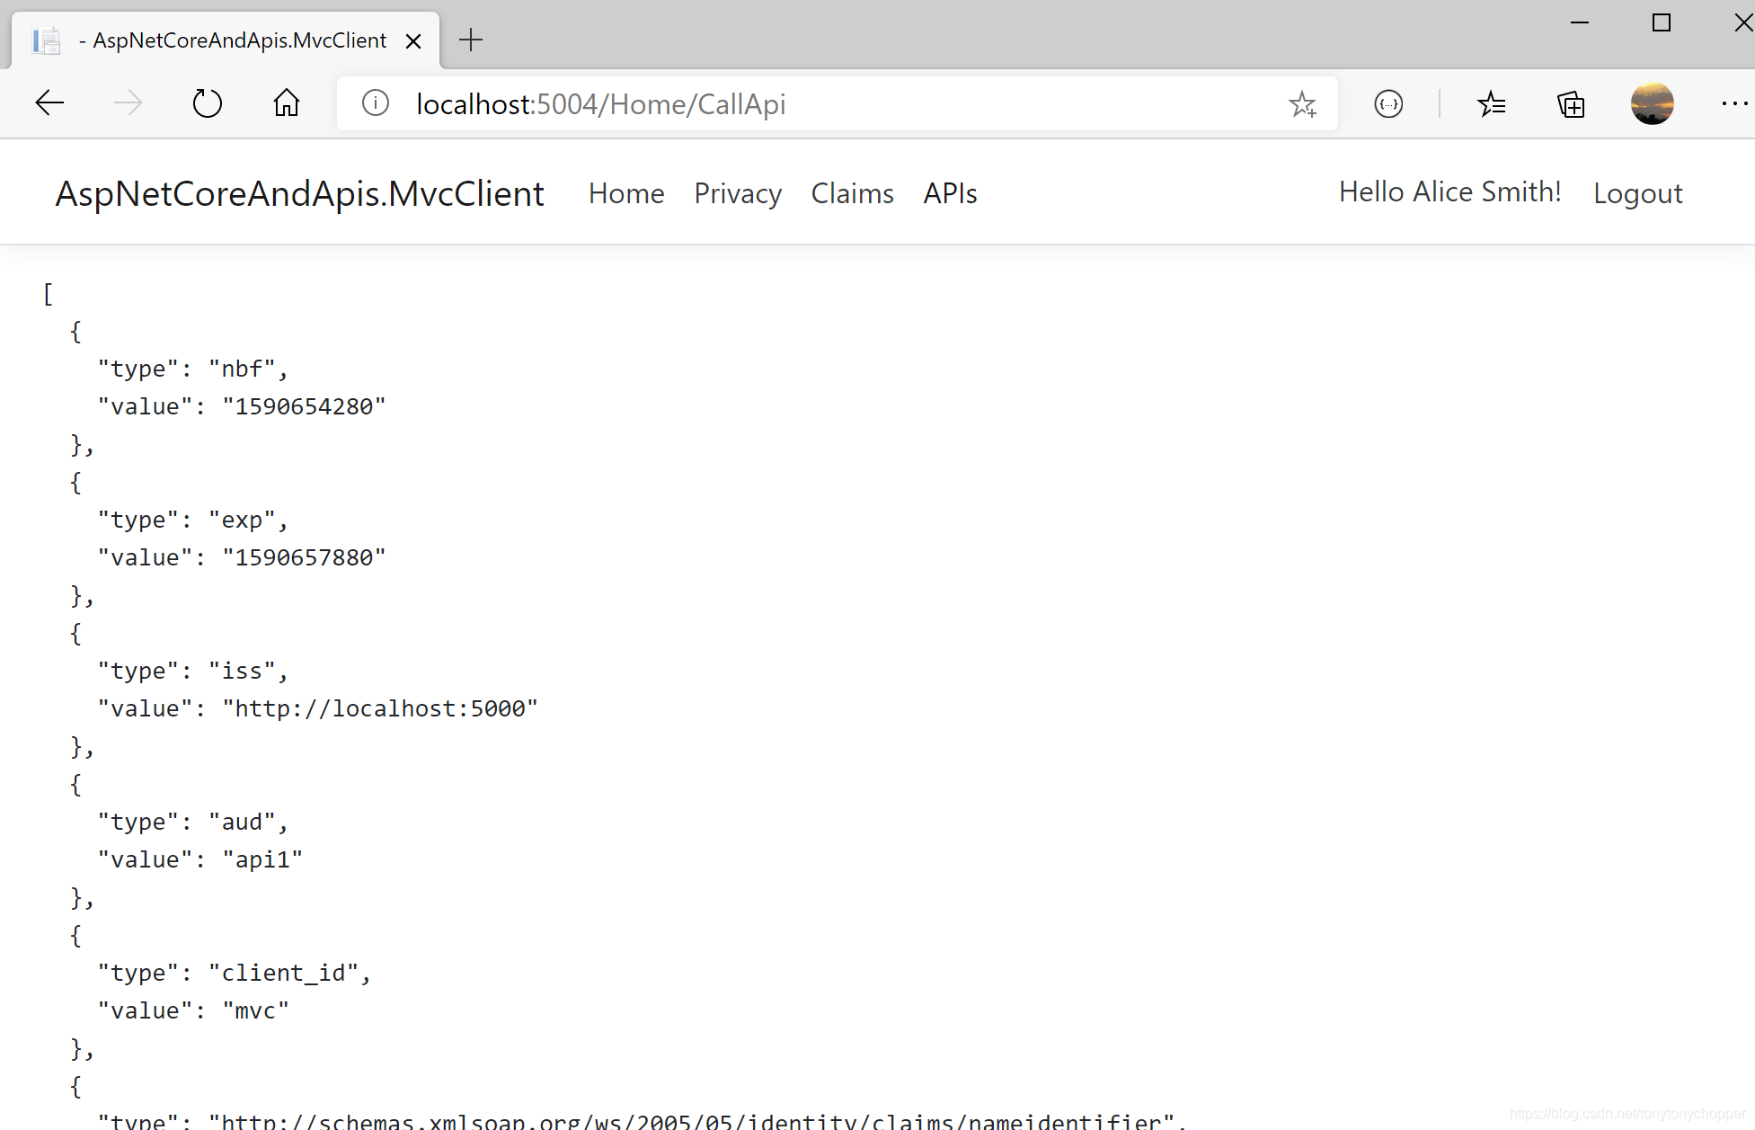Click the Logout link
Image resolution: width=1755 pixels, height=1130 pixels.
(x=1637, y=192)
